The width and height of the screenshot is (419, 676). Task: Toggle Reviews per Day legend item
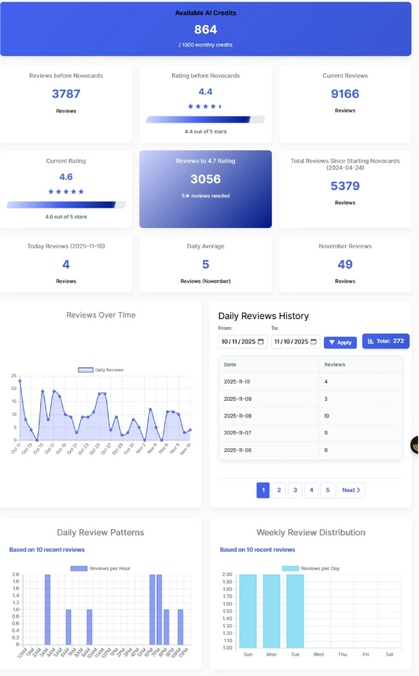[x=311, y=568]
